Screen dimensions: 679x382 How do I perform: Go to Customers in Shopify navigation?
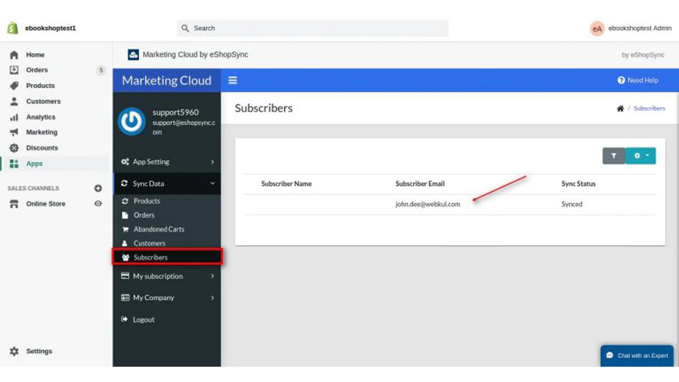[43, 101]
